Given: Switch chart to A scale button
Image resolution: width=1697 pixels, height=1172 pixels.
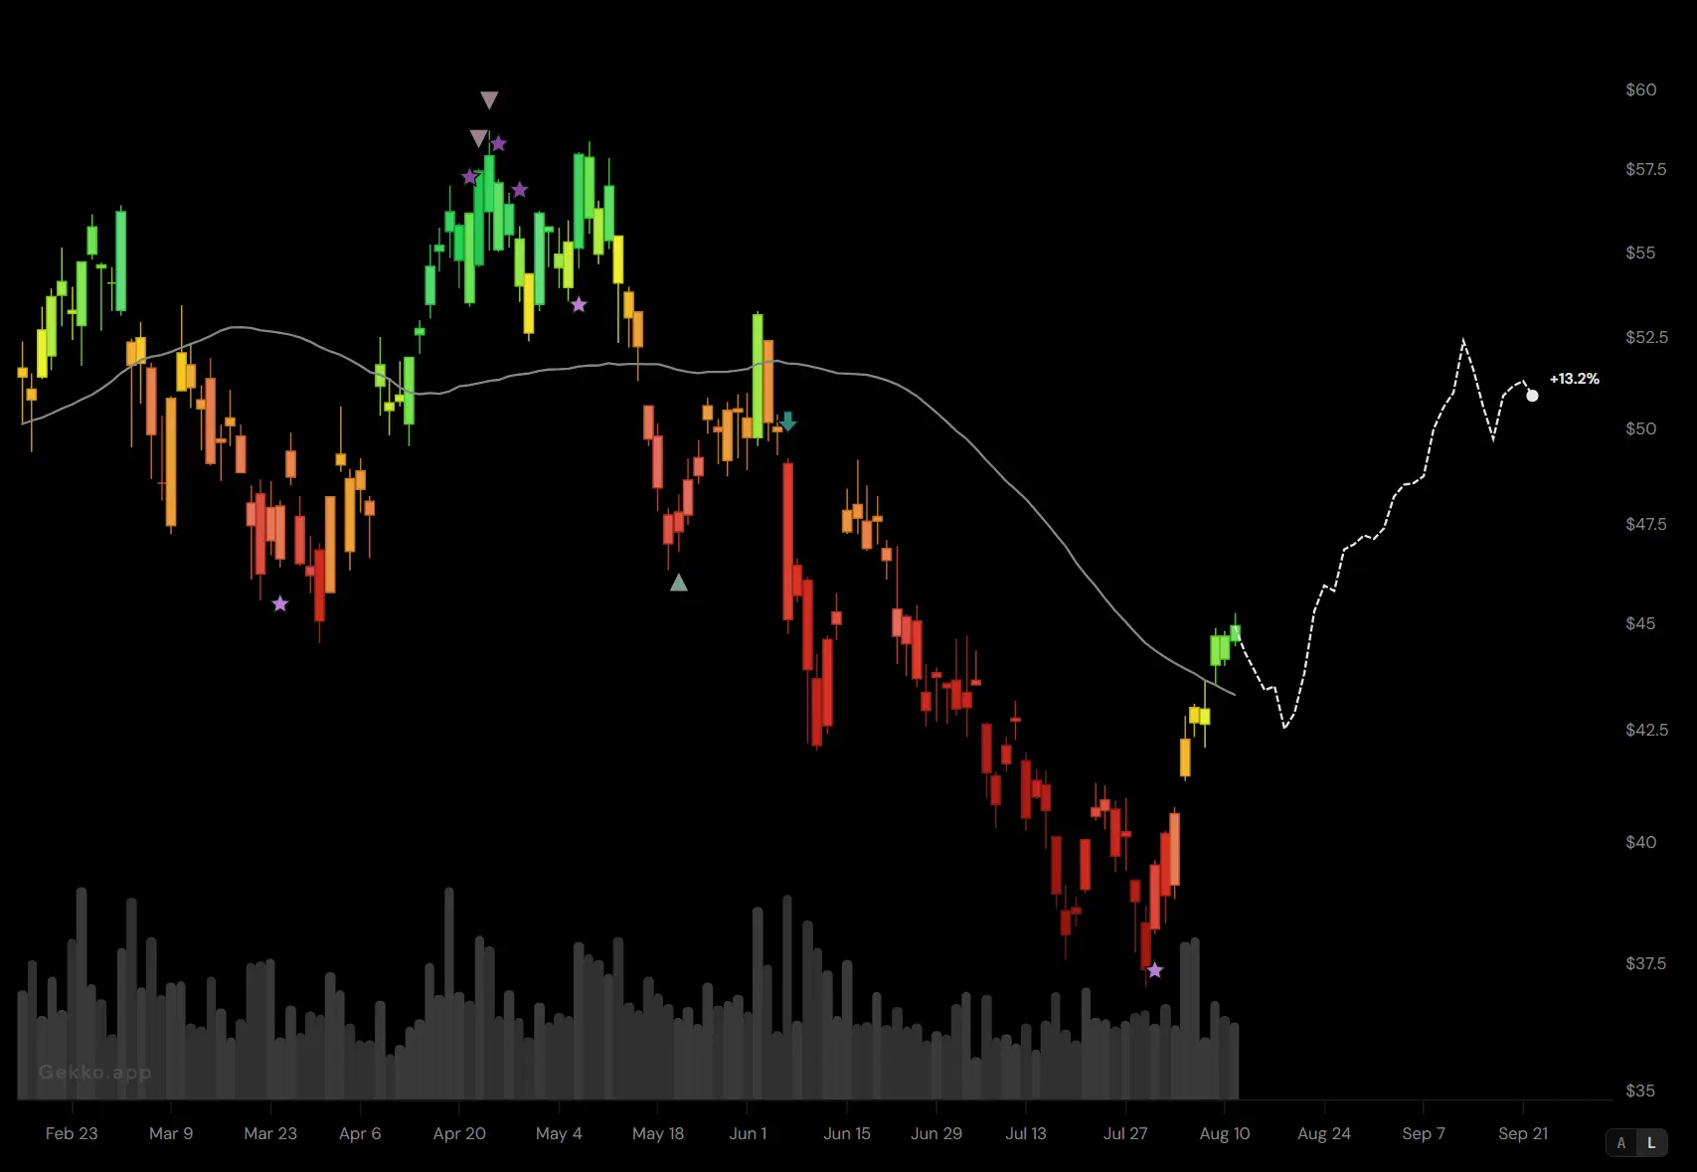Looking at the screenshot, I should pyautogui.click(x=1621, y=1143).
